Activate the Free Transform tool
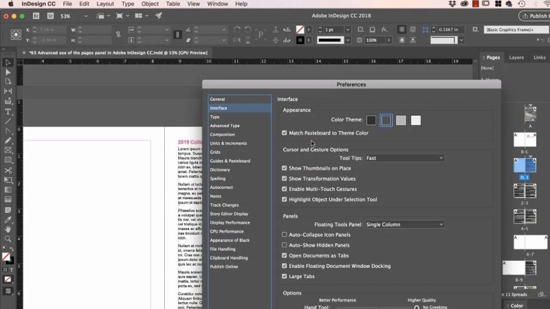550x309 pixels. [8, 180]
